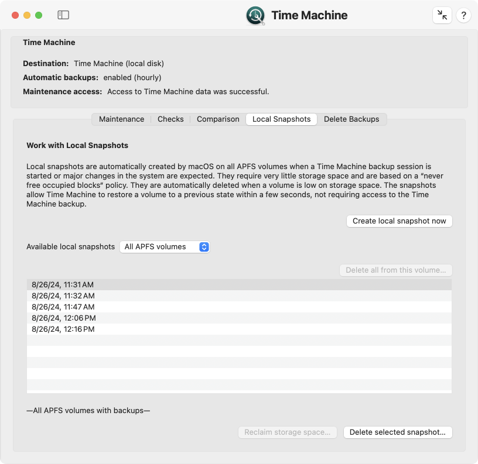Click Delete all from this volume button
Image resolution: width=478 pixels, height=464 pixels.
[x=395, y=270]
